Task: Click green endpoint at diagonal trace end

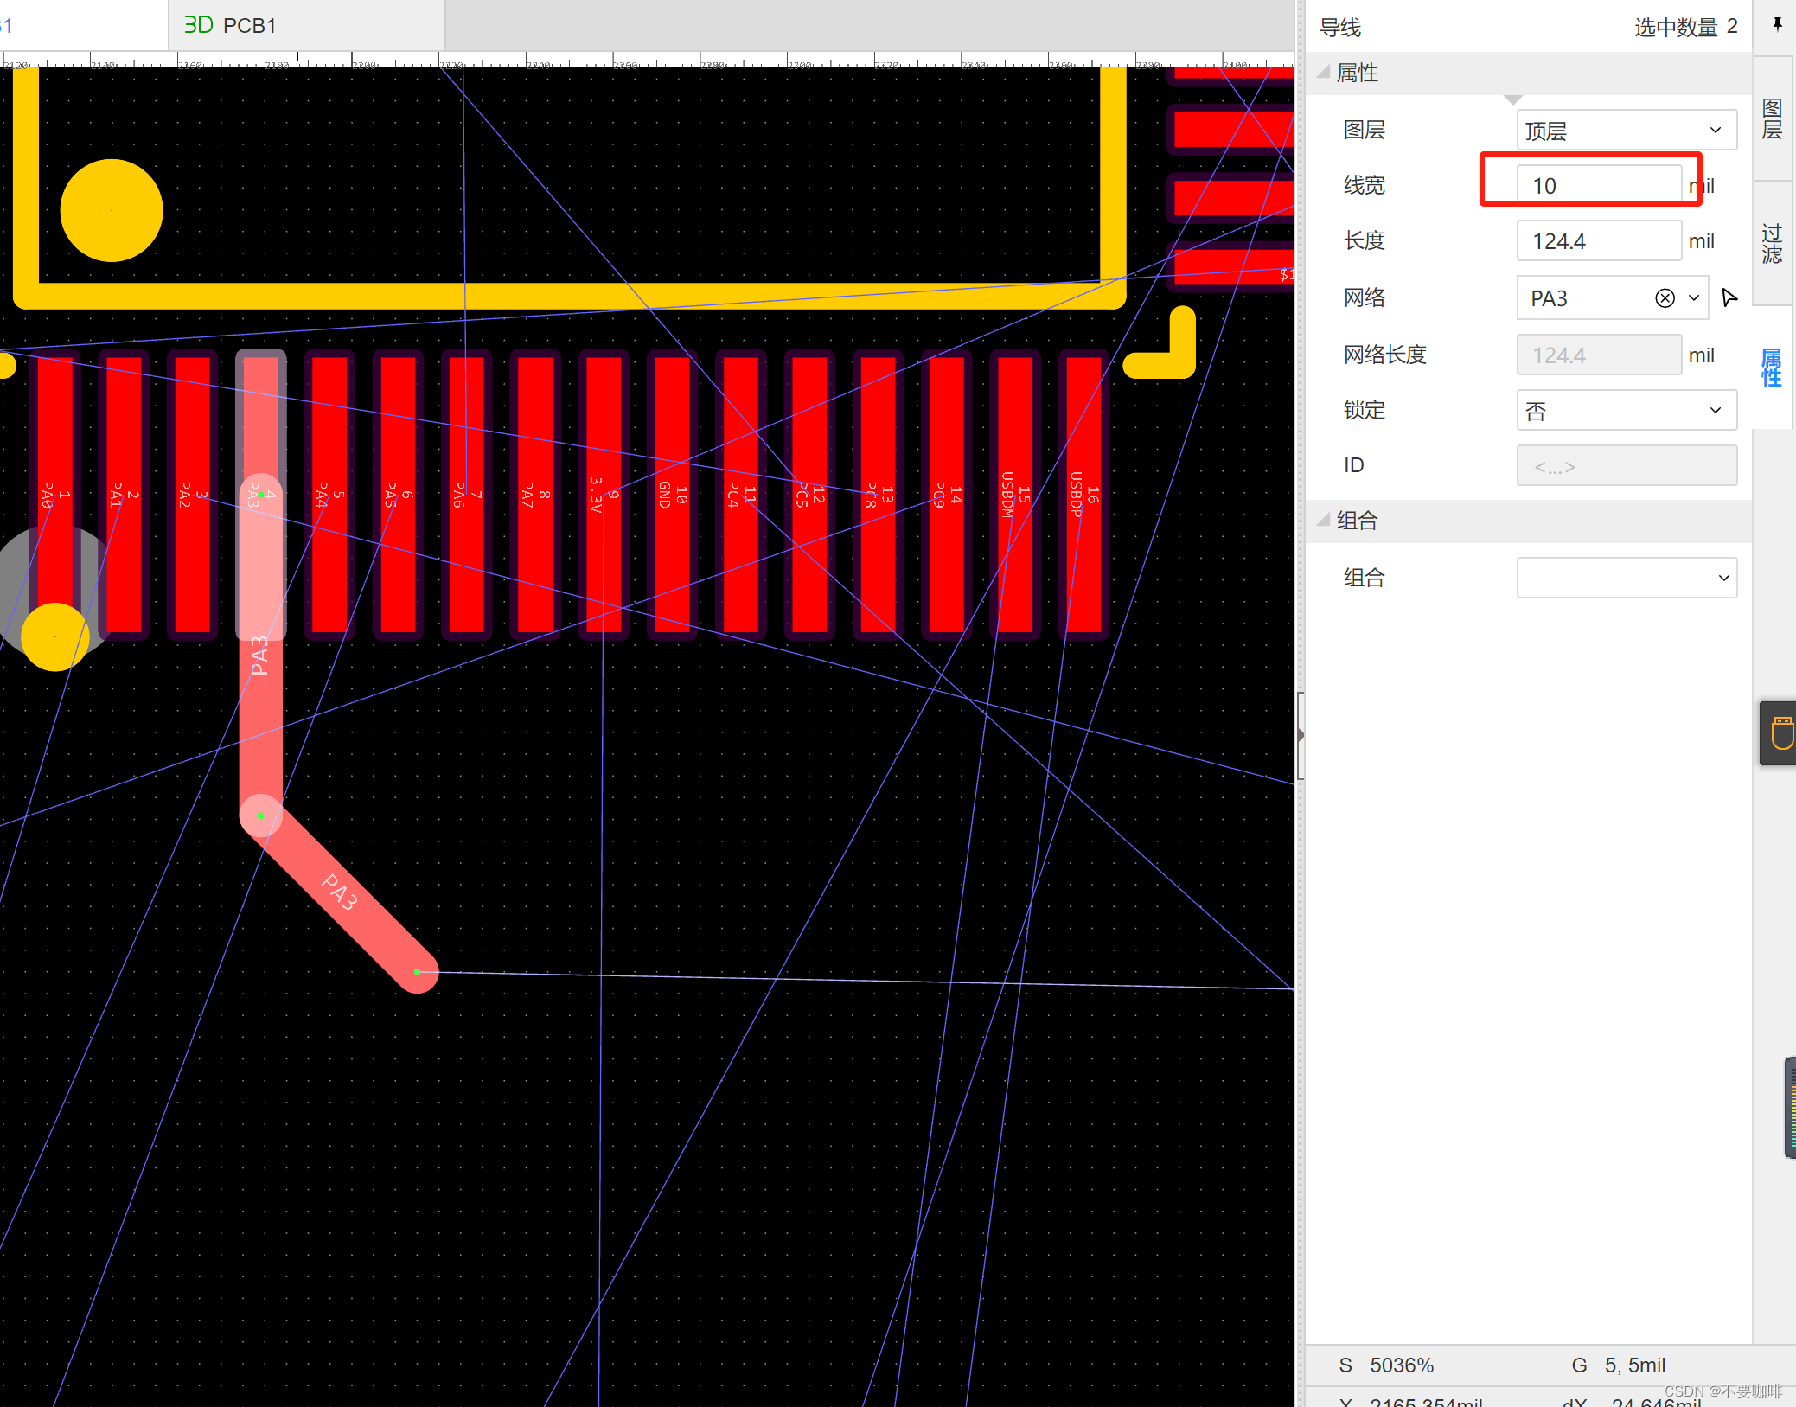Action: [418, 972]
